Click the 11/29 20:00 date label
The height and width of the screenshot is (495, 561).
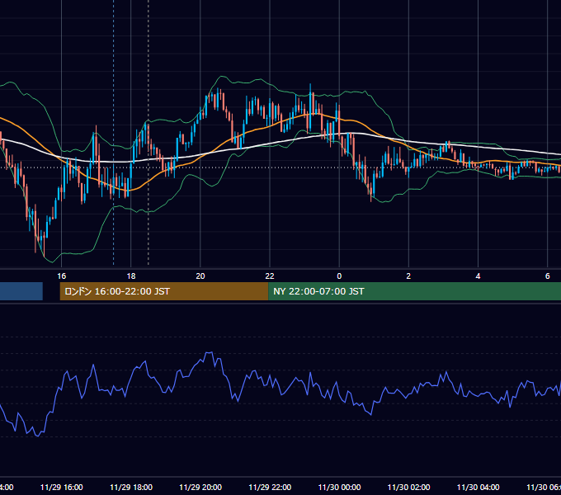point(200,487)
